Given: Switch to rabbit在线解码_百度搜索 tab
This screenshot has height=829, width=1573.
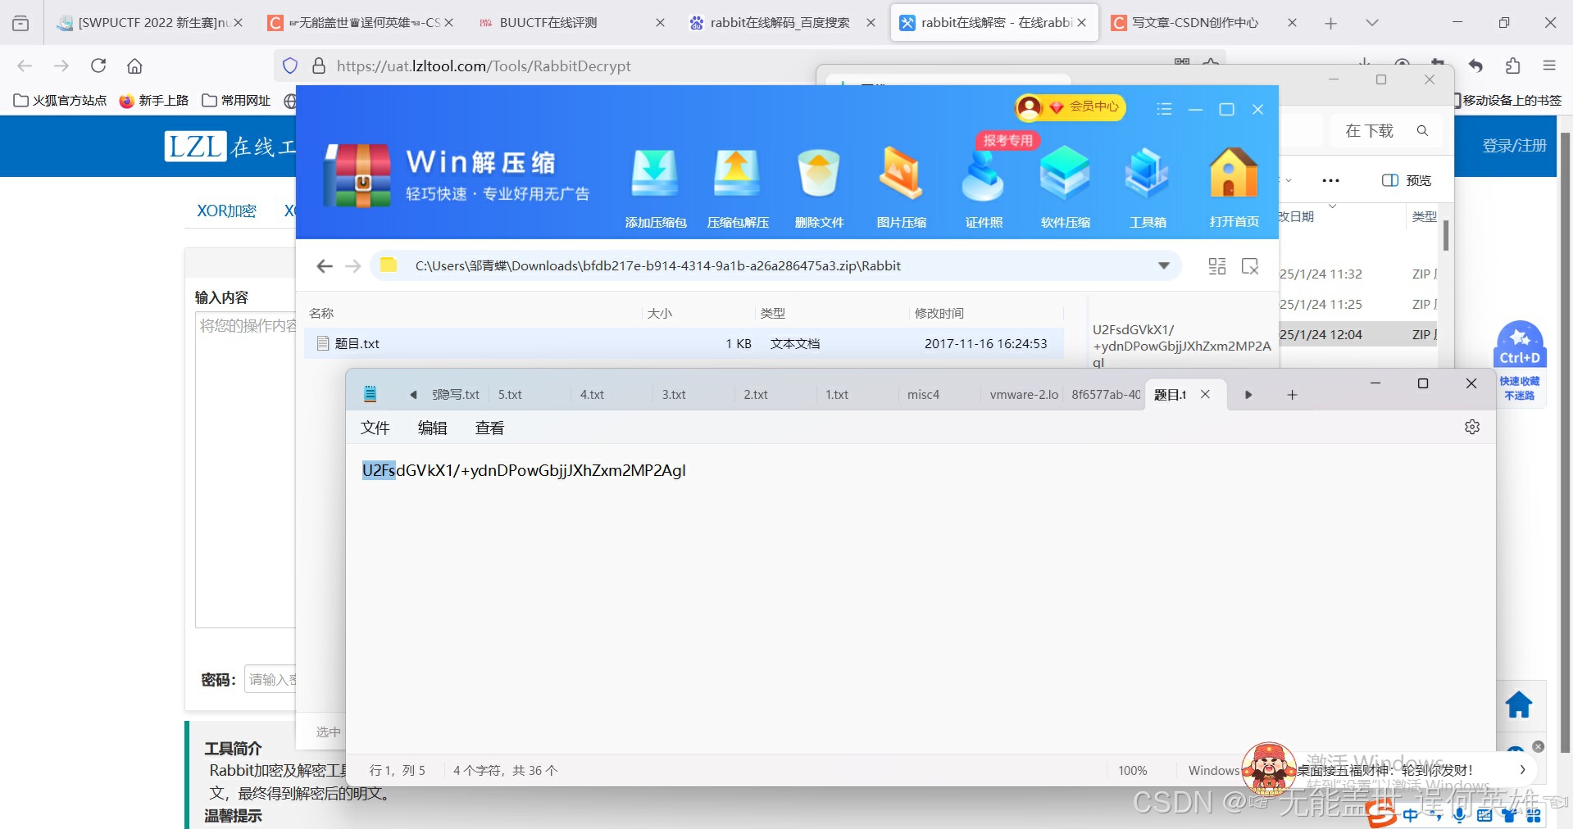Looking at the screenshot, I should pyautogui.click(x=780, y=23).
